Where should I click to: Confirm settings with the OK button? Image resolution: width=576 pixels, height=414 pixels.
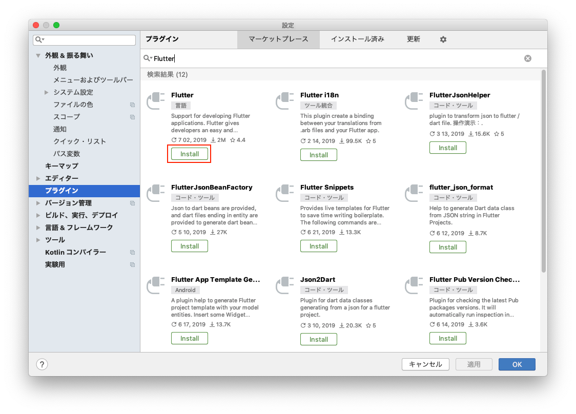click(x=517, y=364)
